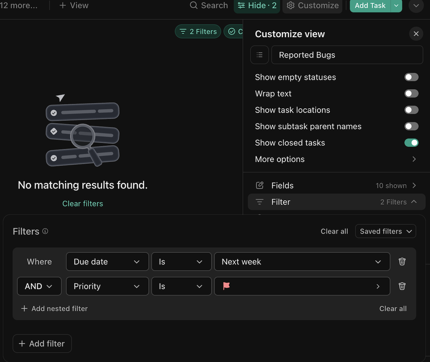Viewport: 430px width, 362px height.
Task: Delete the Priority filter row
Action: 402,286
